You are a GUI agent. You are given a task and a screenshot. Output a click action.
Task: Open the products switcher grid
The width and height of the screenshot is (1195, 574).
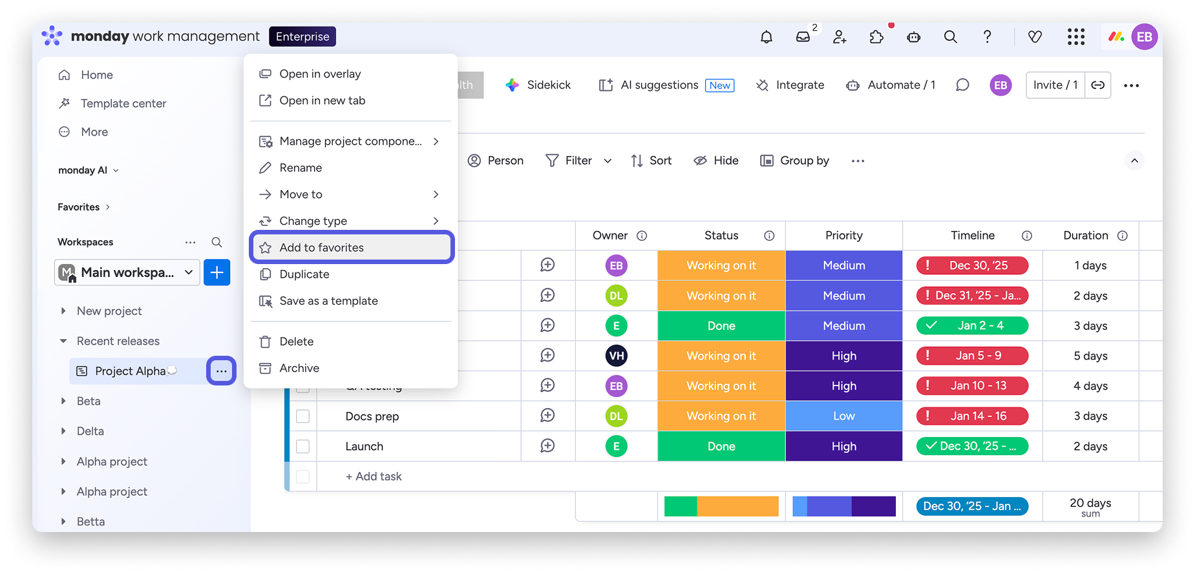coord(1076,37)
